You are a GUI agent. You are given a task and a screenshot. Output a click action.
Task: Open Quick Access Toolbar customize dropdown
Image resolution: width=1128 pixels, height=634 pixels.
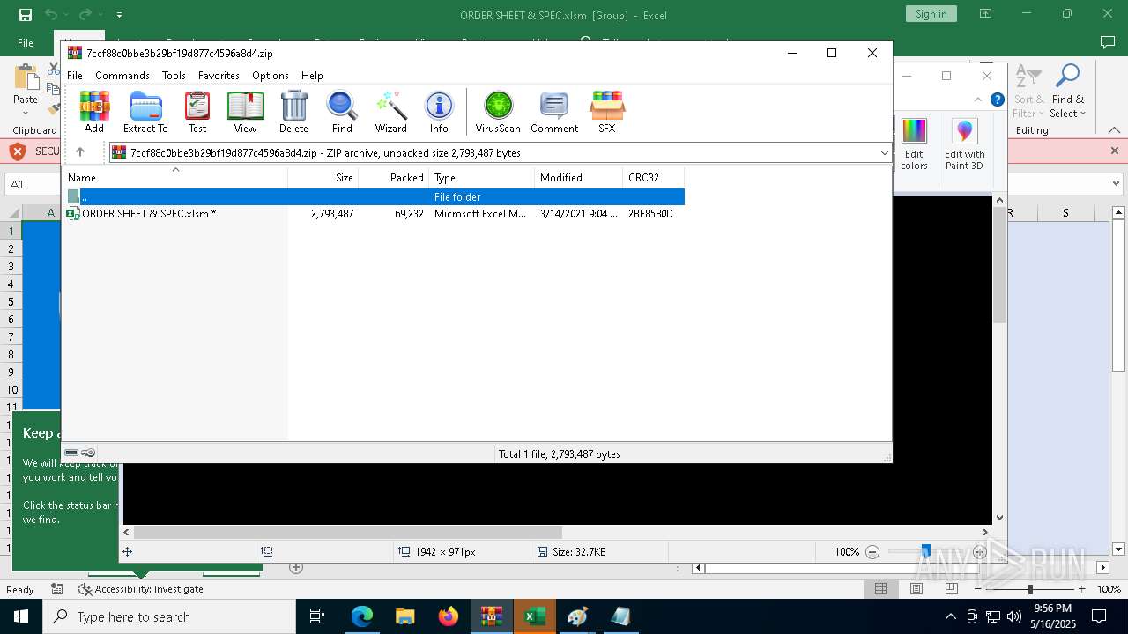119,15
